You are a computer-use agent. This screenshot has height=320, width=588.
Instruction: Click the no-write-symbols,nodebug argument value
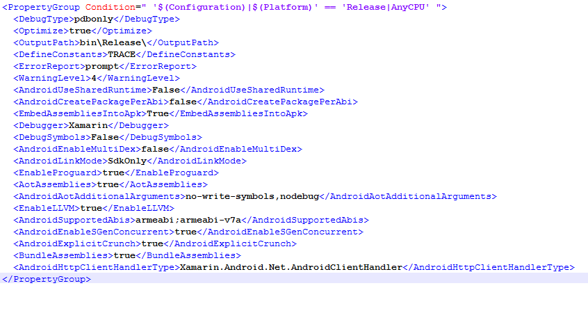(252, 197)
